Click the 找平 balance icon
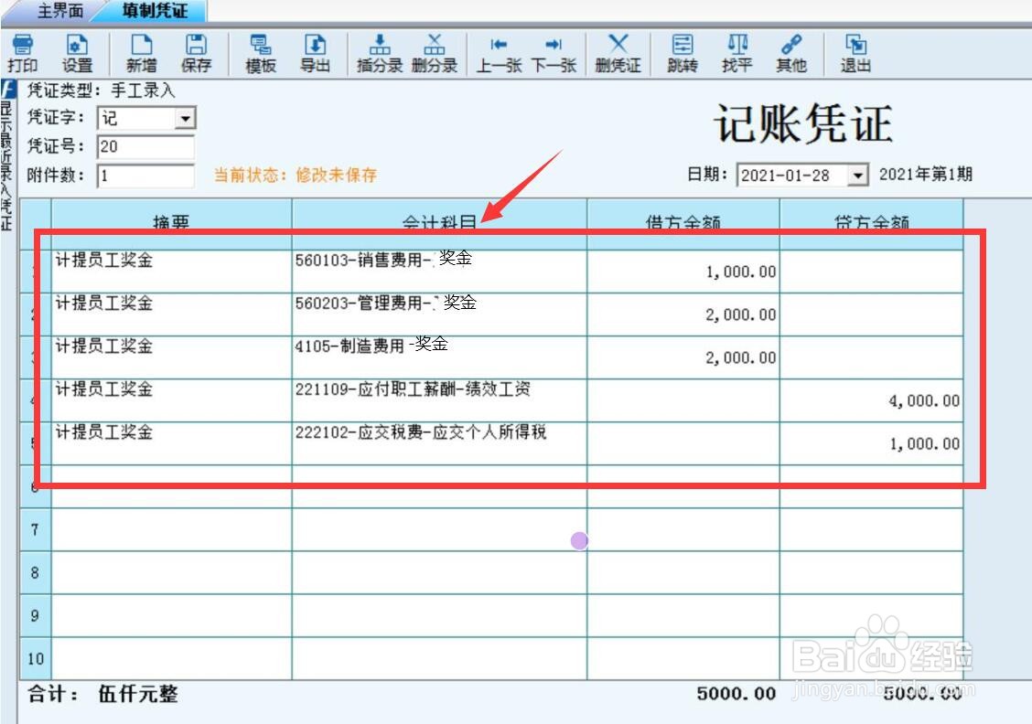Viewport: 1032px width, 724px height. pos(737,53)
